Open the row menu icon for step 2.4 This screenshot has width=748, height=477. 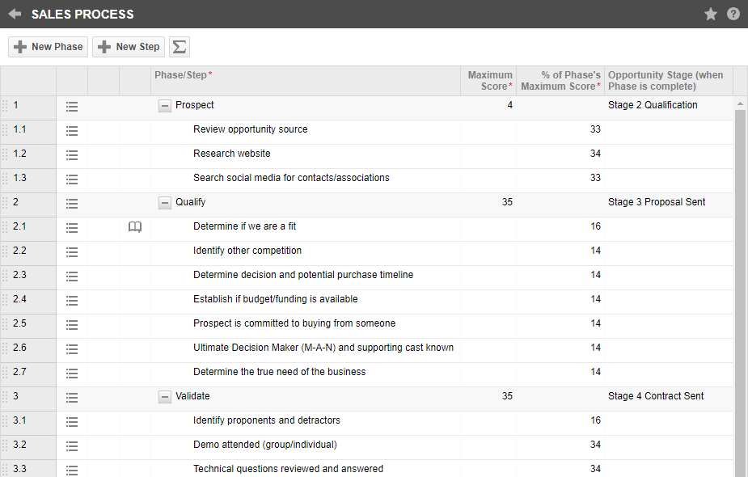coord(72,300)
